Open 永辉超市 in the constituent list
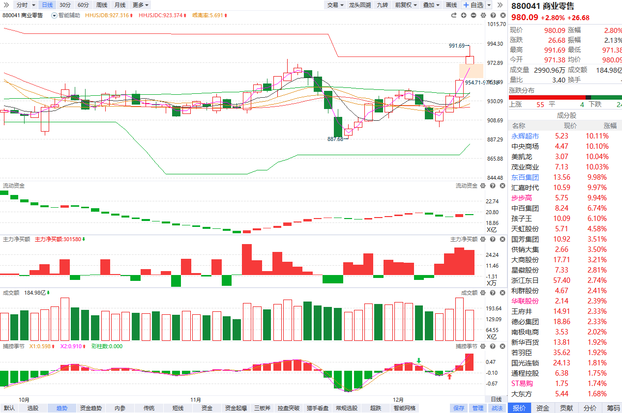This screenshot has width=622, height=413. tap(525, 136)
